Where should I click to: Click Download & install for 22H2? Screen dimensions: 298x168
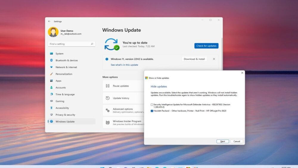pos(194,59)
